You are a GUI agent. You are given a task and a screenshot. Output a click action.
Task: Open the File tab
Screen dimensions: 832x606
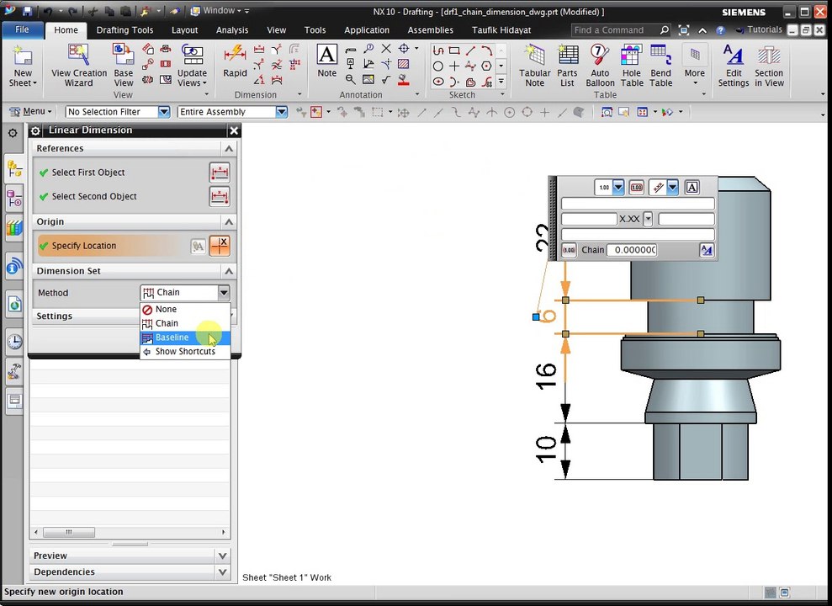tap(22, 29)
